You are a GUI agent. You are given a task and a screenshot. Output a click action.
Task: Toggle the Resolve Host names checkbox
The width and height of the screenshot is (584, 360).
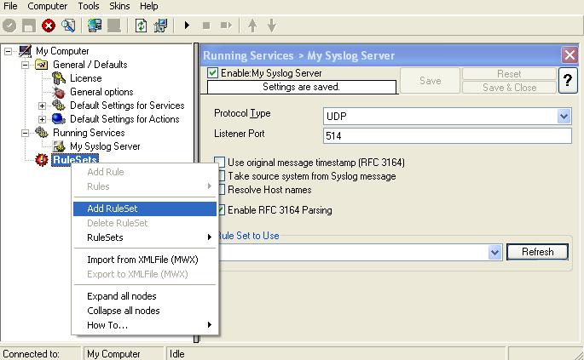point(221,190)
